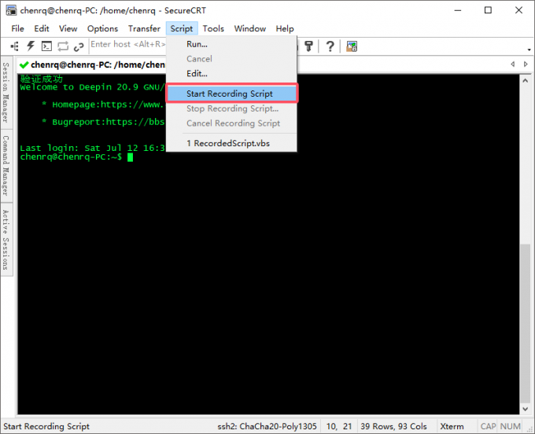The image size is (535, 434).
Task: Select the chenrq@chenrq-PC session tab
Action: [92, 64]
